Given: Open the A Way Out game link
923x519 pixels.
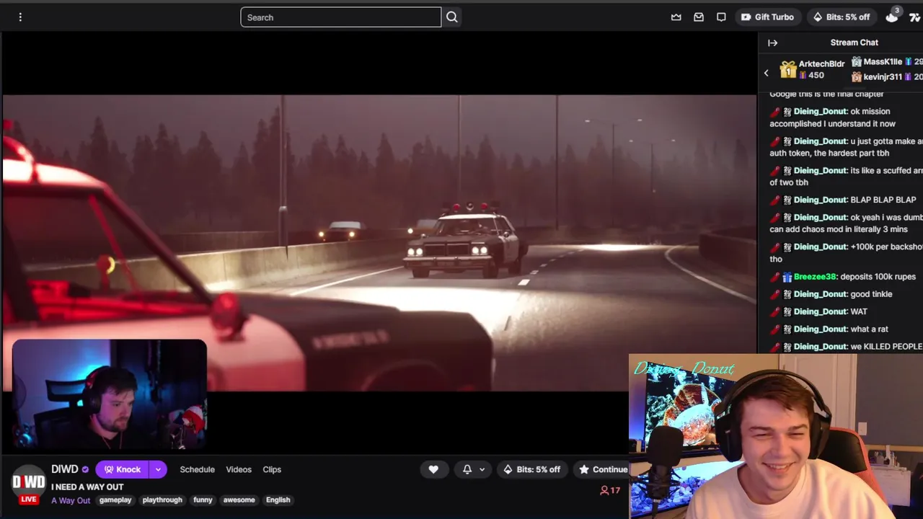Looking at the screenshot, I should [71, 500].
